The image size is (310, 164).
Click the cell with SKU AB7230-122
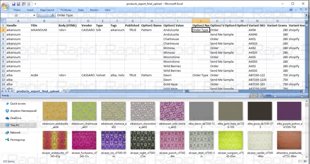[257, 75]
